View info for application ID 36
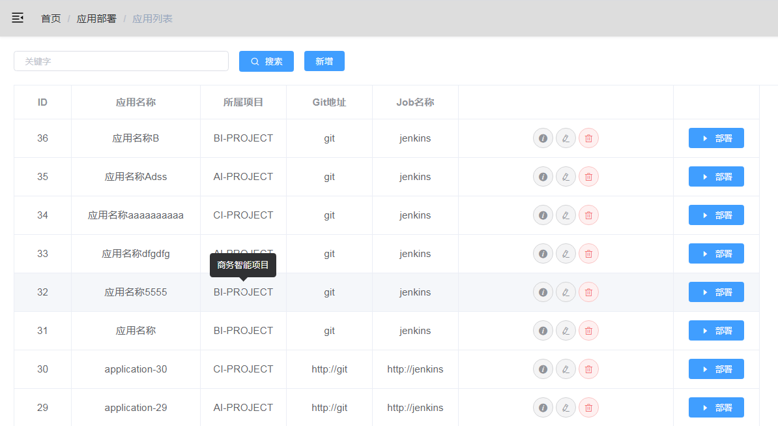This screenshot has width=778, height=426. (543, 138)
